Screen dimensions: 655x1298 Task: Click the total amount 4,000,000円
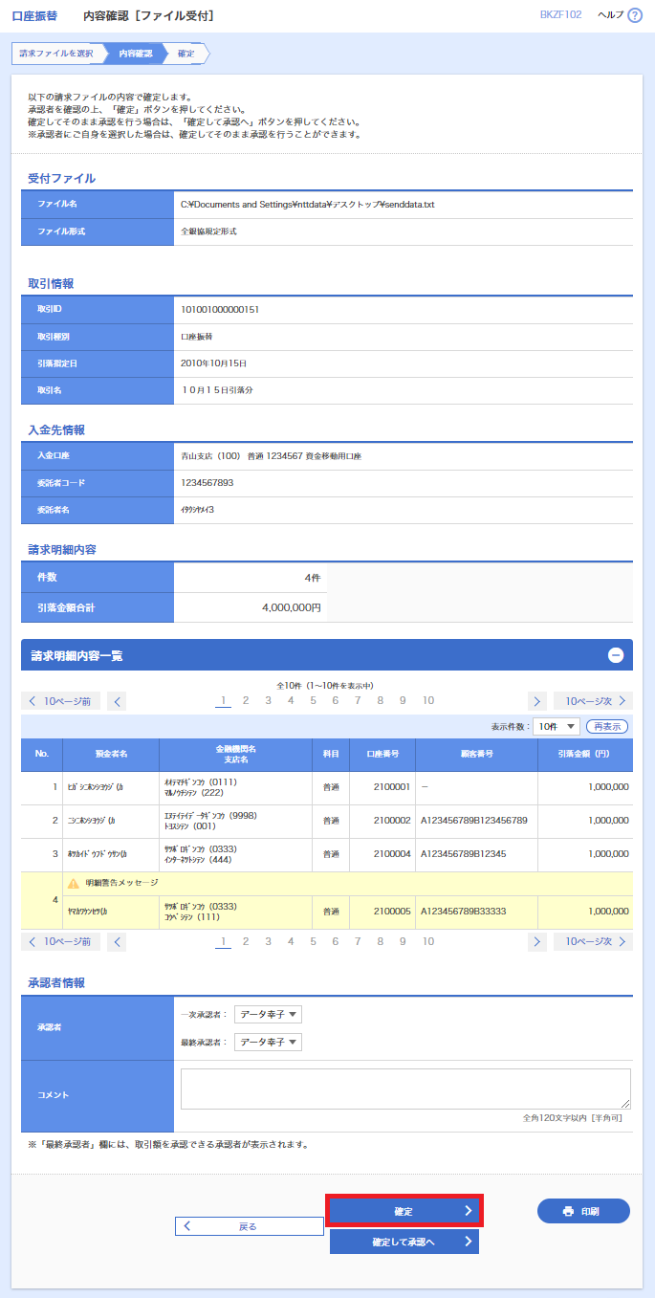(x=292, y=607)
